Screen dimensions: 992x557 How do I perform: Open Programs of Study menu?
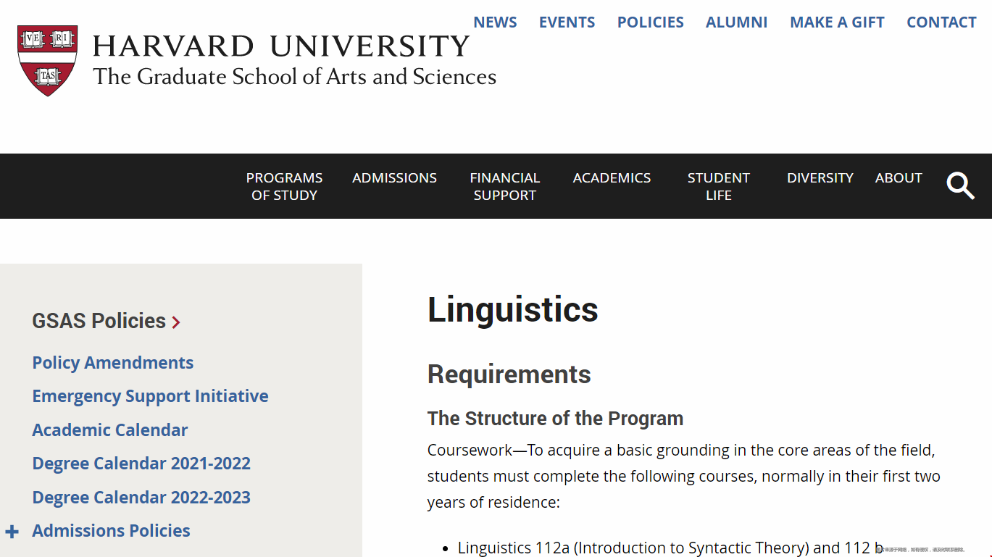pyautogui.click(x=284, y=186)
